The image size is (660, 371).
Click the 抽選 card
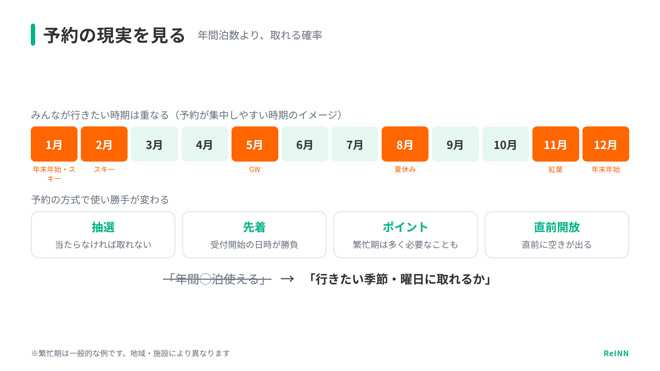pos(103,235)
